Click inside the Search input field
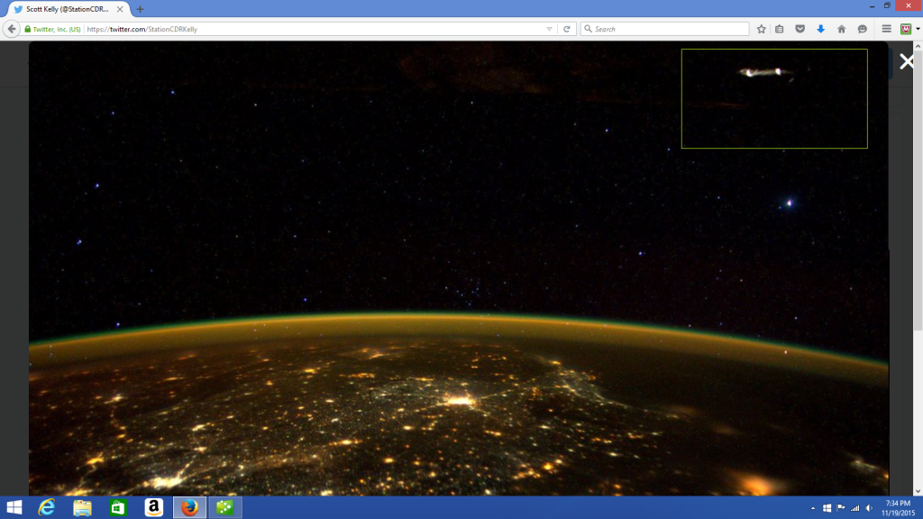The image size is (923, 519). 667,29
